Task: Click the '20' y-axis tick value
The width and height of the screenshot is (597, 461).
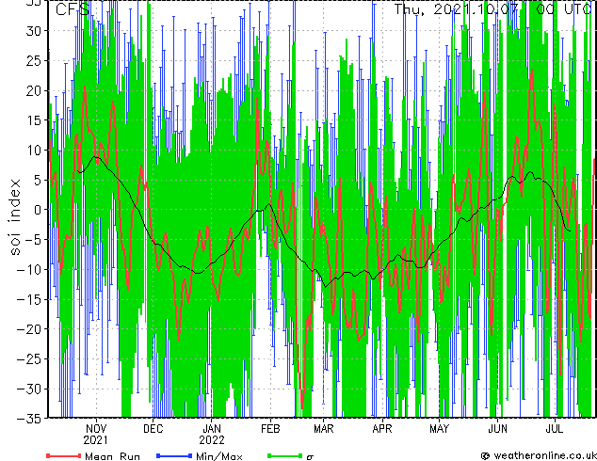Action: tap(34, 90)
